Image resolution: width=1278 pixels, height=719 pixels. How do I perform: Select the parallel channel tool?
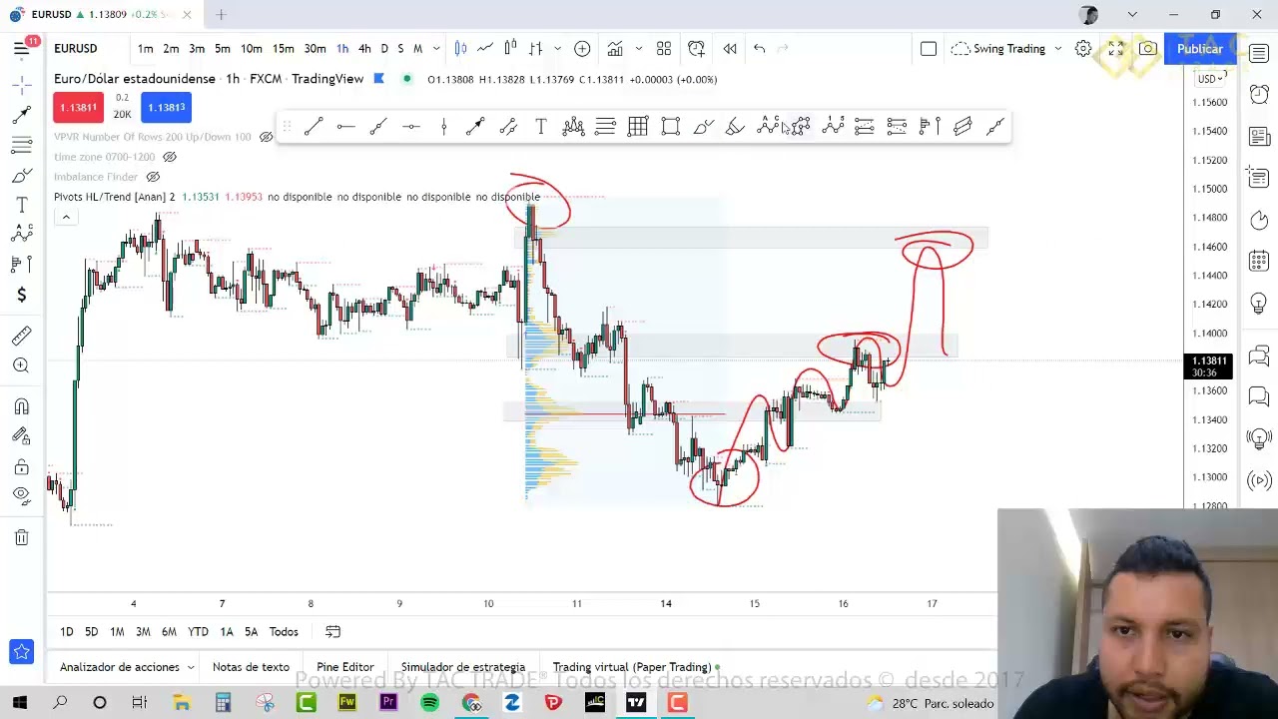coord(508,126)
